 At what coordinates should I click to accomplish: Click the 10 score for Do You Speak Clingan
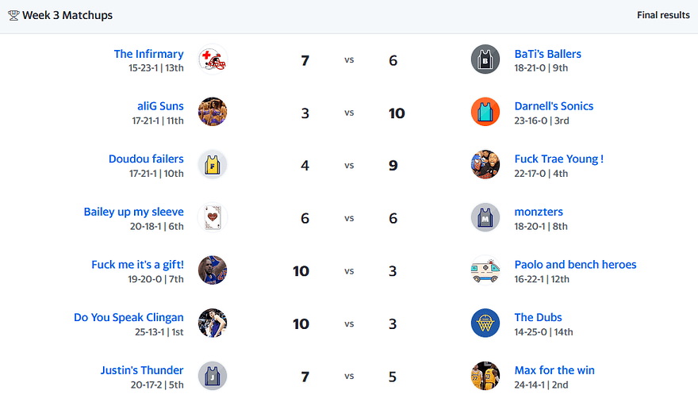click(x=301, y=323)
